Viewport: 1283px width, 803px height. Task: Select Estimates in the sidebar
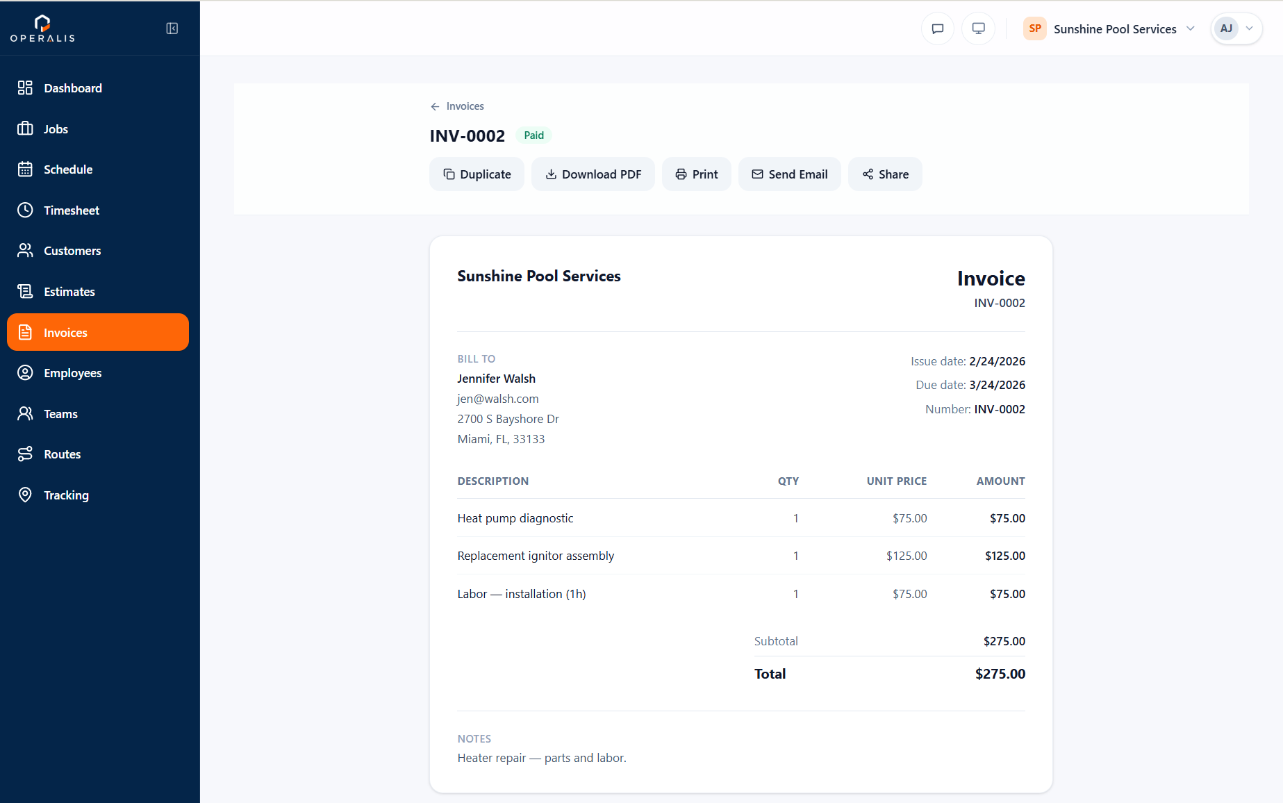click(x=98, y=291)
